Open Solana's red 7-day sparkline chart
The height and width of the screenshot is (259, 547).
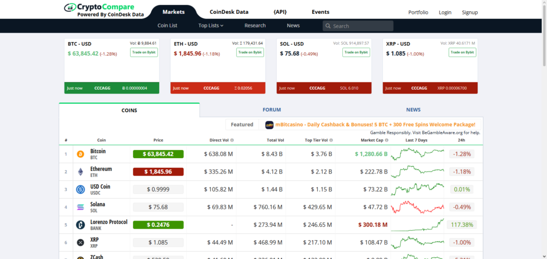coord(417,207)
